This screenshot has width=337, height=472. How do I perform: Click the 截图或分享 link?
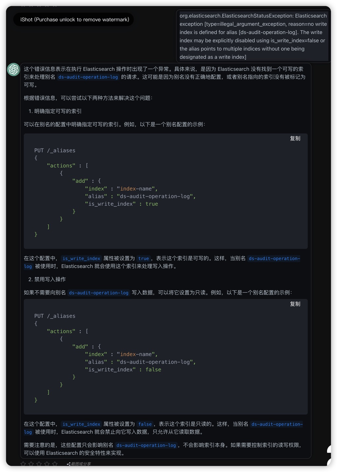[81, 464]
